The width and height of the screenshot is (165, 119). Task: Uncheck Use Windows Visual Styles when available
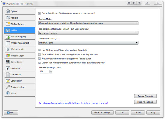pyautogui.click(x=40, y=50)
